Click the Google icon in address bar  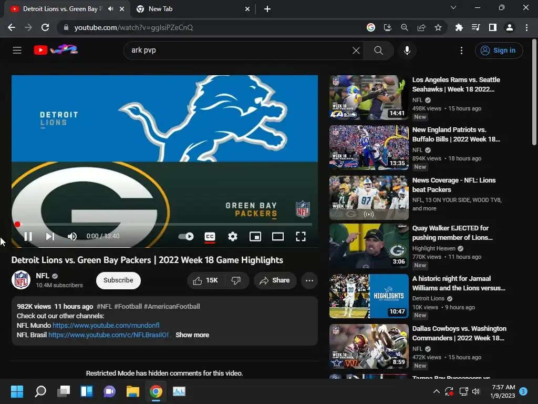tap(371, 27)
